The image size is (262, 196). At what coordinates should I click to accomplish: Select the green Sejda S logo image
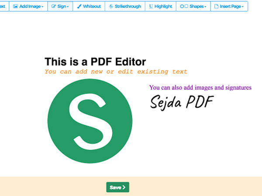point(90,121)
